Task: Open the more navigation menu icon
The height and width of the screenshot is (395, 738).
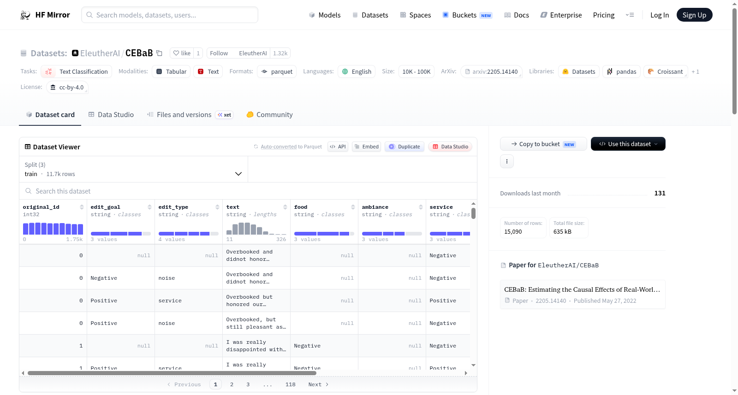Action: tap(630, 15)
